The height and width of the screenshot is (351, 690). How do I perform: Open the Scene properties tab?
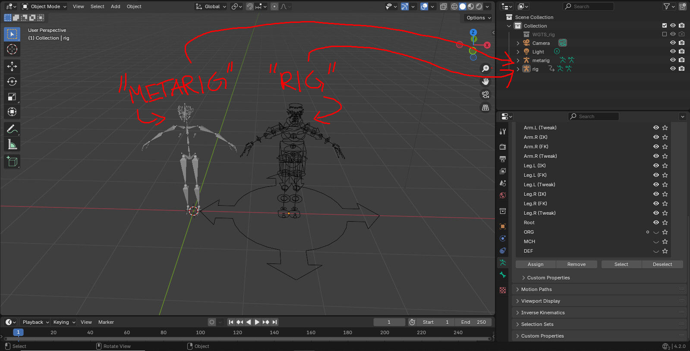click(503, 183)
